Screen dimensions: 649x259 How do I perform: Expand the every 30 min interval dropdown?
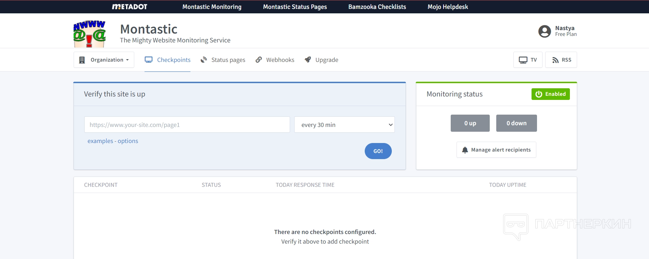(x=345, y=125)
